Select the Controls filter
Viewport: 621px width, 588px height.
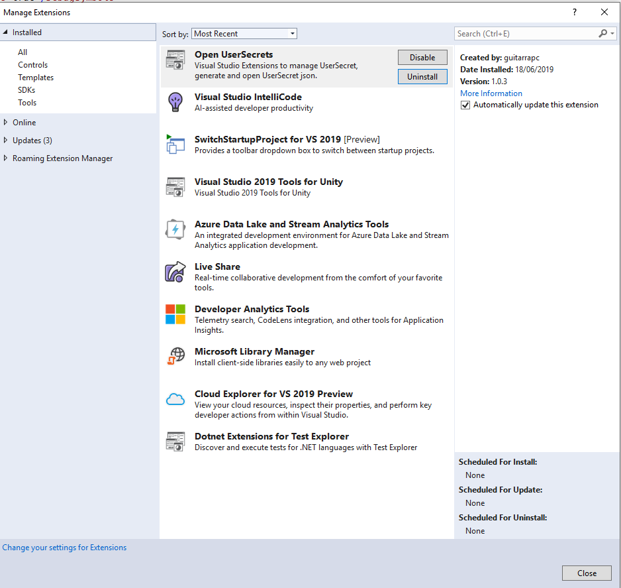click(32, 65)
